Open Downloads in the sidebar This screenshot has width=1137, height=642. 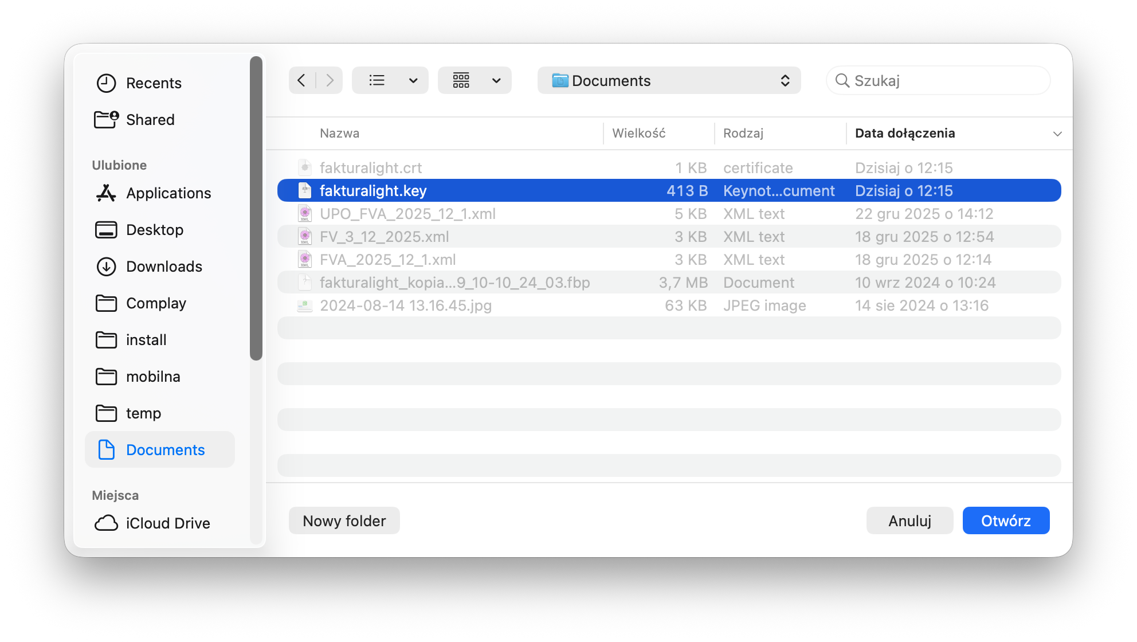pos(163,267)
